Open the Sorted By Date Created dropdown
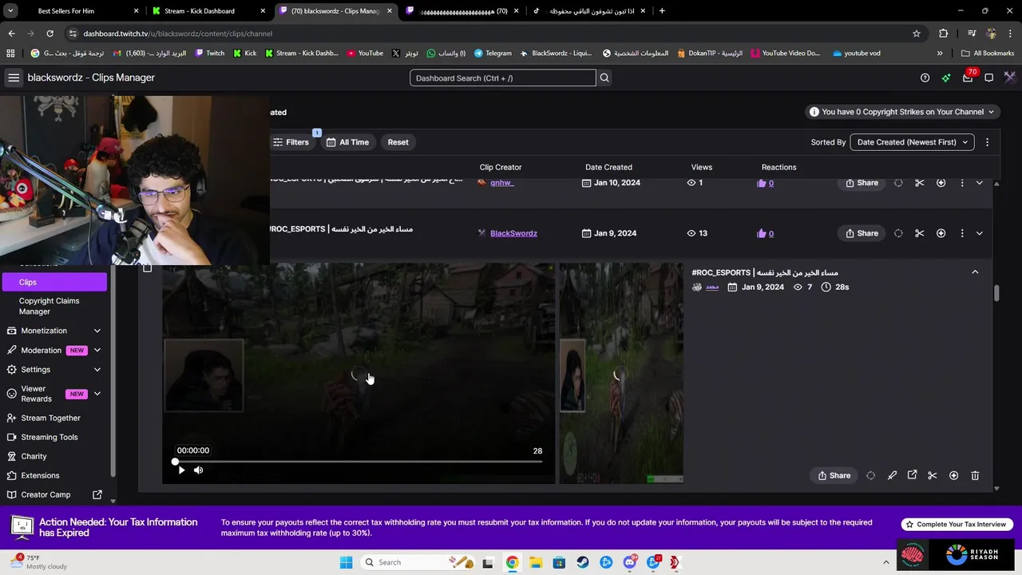The height and width of the screenshot is (575, 1022). click(x=912, y=142)
